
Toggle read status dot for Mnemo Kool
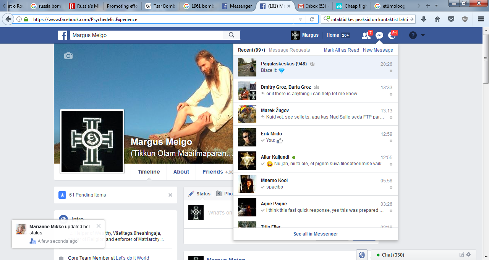(x=391, y=187)
